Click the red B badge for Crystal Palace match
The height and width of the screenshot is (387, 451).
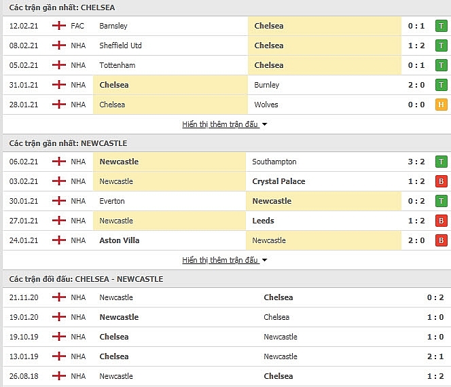[441, 181]
